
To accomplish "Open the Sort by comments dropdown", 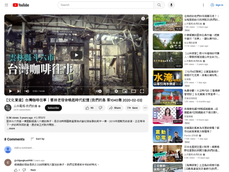I will point(38,139).
